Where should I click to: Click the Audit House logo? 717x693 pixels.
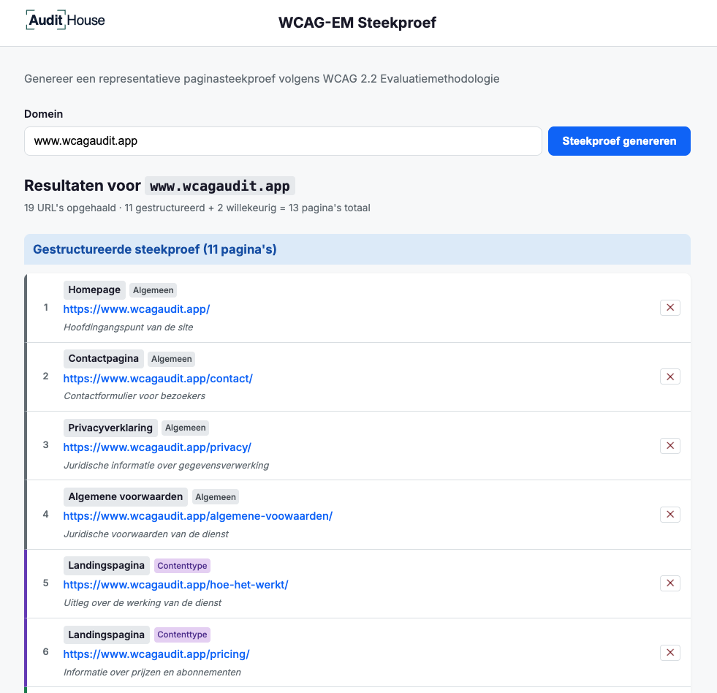(66, 20)
